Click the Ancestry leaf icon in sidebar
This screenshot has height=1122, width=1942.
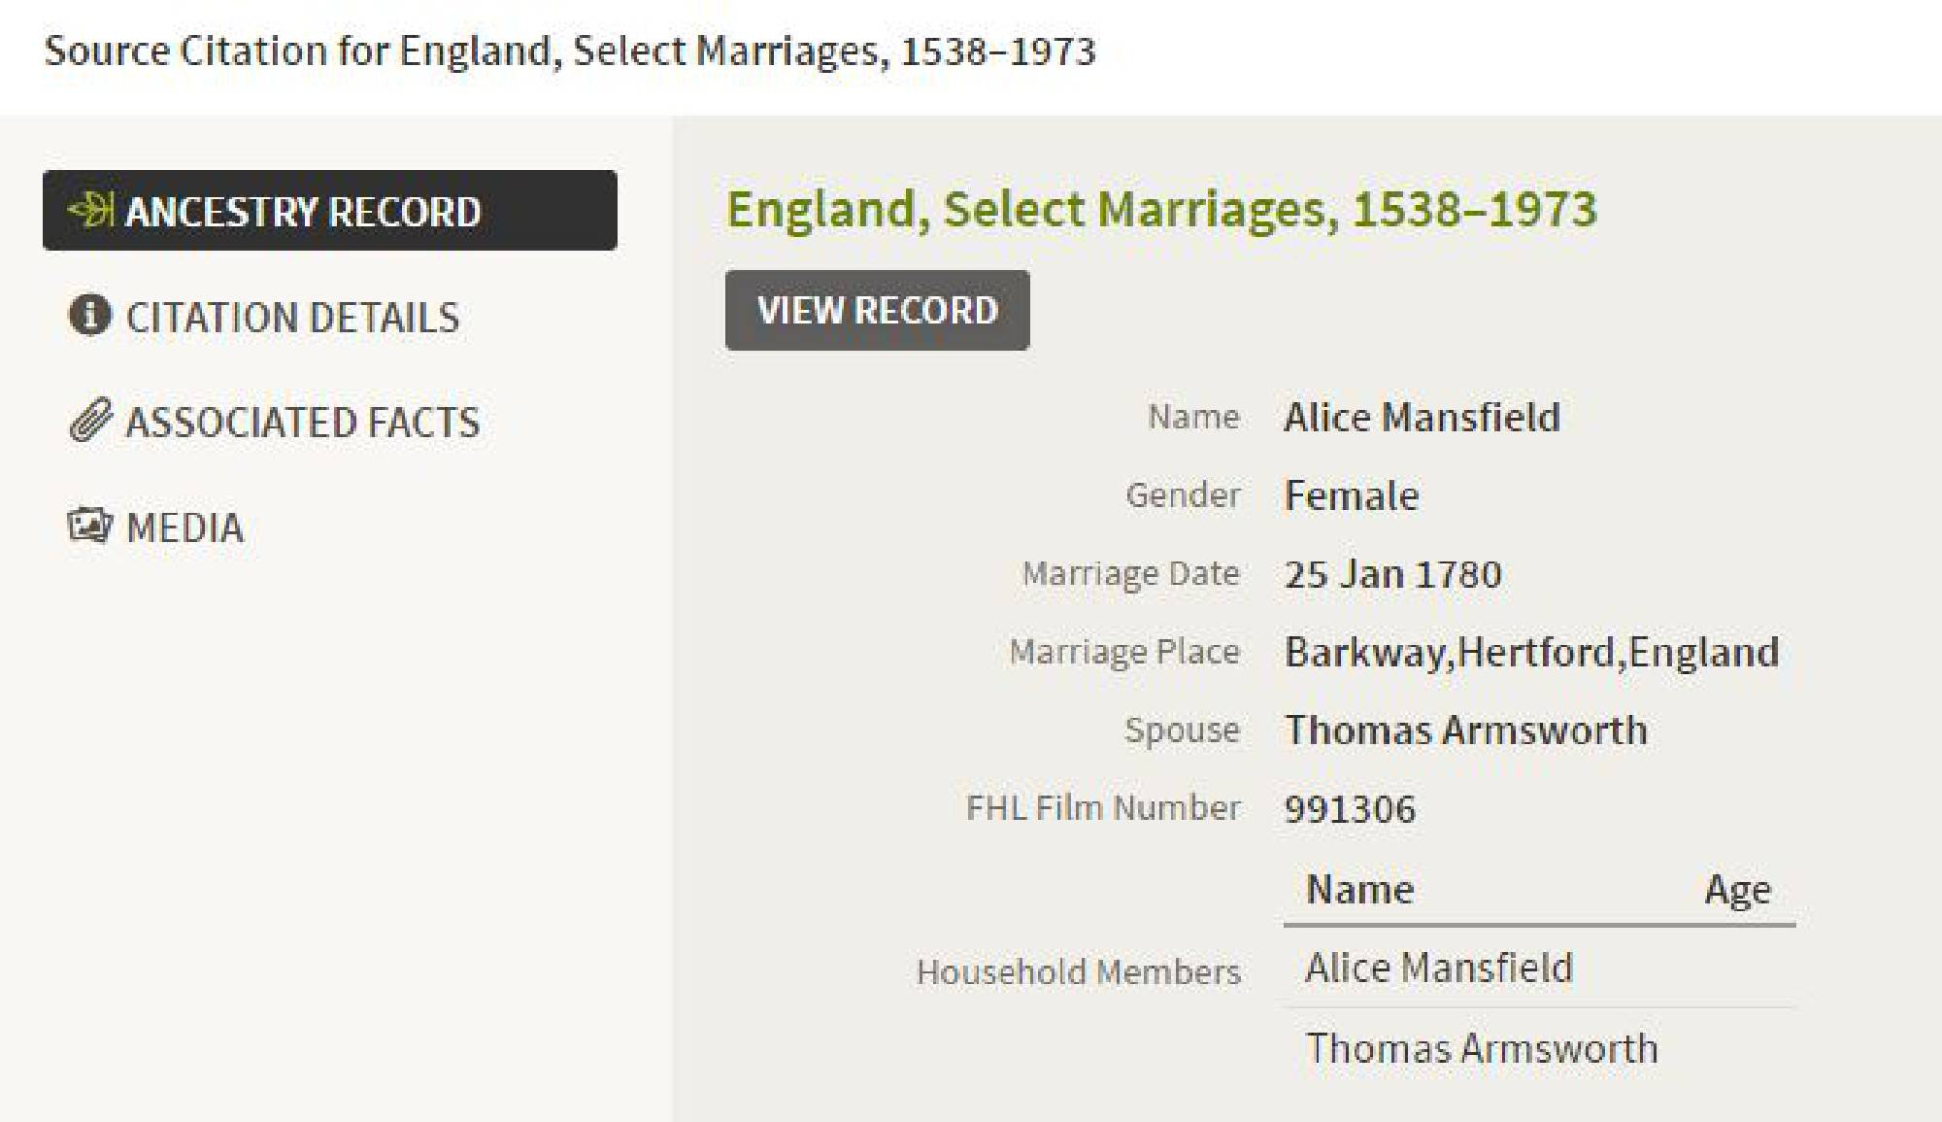91,210
